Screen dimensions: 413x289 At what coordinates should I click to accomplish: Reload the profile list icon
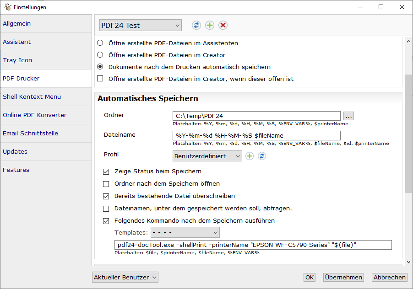pyautogui.click(x=262, y=156)
